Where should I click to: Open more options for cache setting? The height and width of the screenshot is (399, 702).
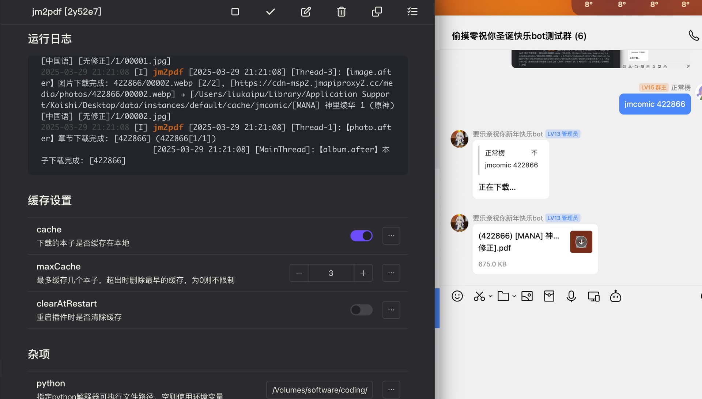pos(391,236)
